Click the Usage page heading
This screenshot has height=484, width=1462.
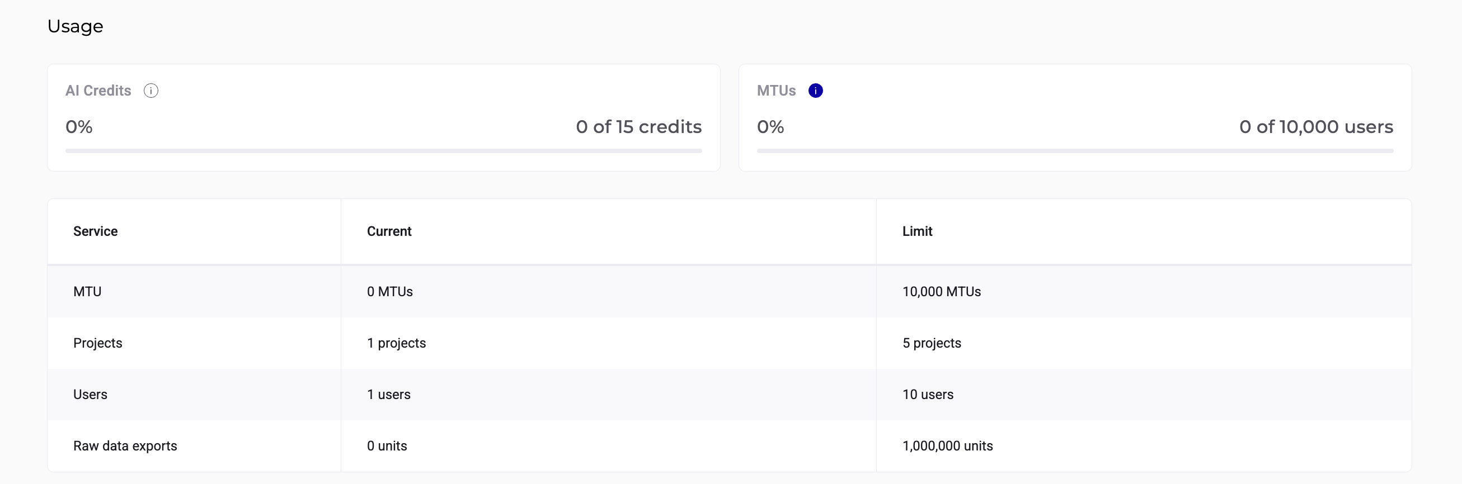[x=76, y=26]
